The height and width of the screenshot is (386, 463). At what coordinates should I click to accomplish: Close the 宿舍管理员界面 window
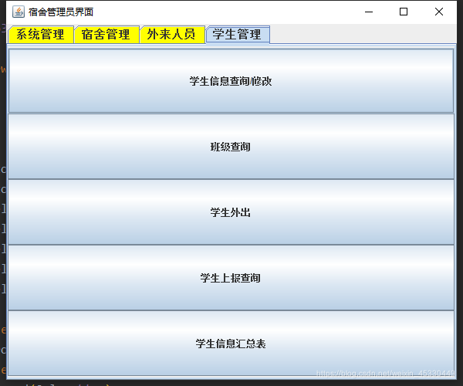pyautogui.click(x=439, y=12)
